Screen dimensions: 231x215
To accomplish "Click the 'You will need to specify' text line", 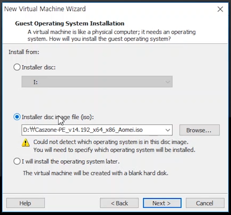I will coord(114,150).
